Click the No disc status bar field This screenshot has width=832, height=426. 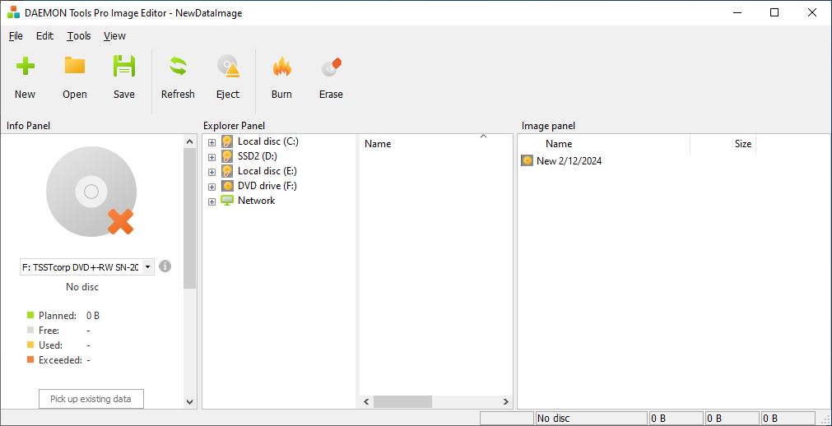(592, 419)
